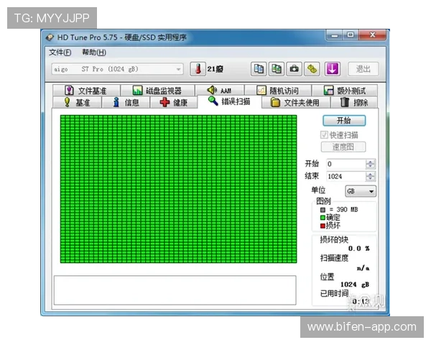The image size is (431, 345).
Task: Click the HD Tune title bar app icon
Action: pyautogui.click(x=50, y=37)
